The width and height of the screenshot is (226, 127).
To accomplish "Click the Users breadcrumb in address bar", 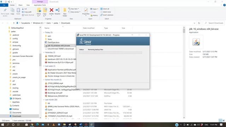I will click(49, 23).
